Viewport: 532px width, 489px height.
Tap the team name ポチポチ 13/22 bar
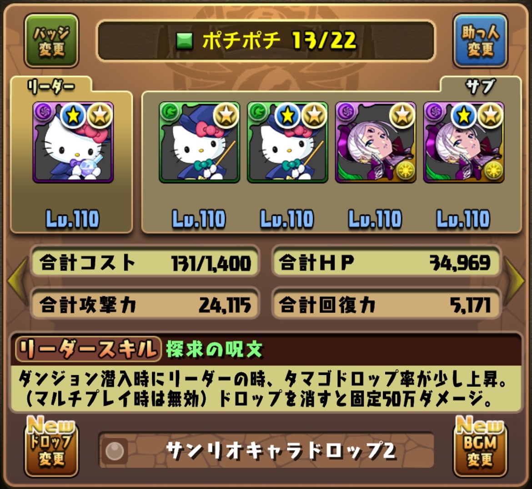coord(266,41)
